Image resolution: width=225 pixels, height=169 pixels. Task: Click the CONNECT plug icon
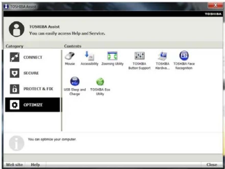pos(15,57)
